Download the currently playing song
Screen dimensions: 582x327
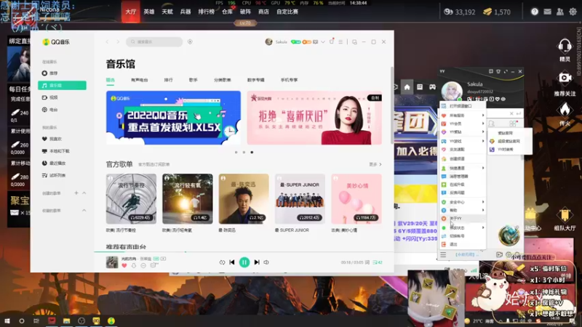click(x=134, y=265)
